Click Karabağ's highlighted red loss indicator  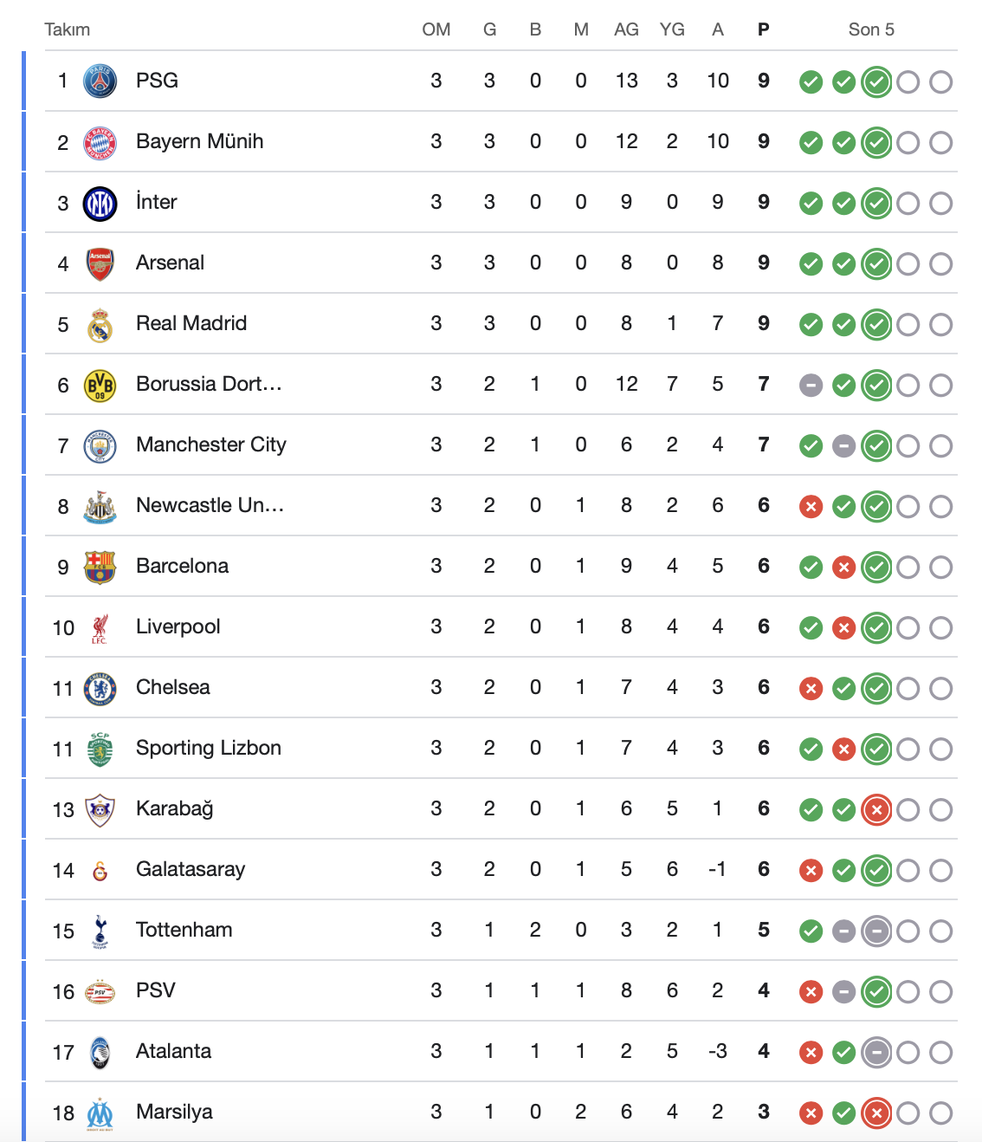tap(876, 810)
